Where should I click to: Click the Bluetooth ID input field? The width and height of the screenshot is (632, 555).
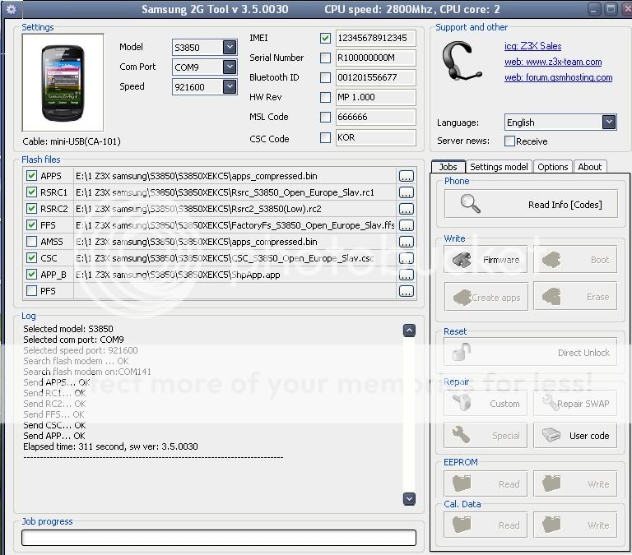click(375, 77)
